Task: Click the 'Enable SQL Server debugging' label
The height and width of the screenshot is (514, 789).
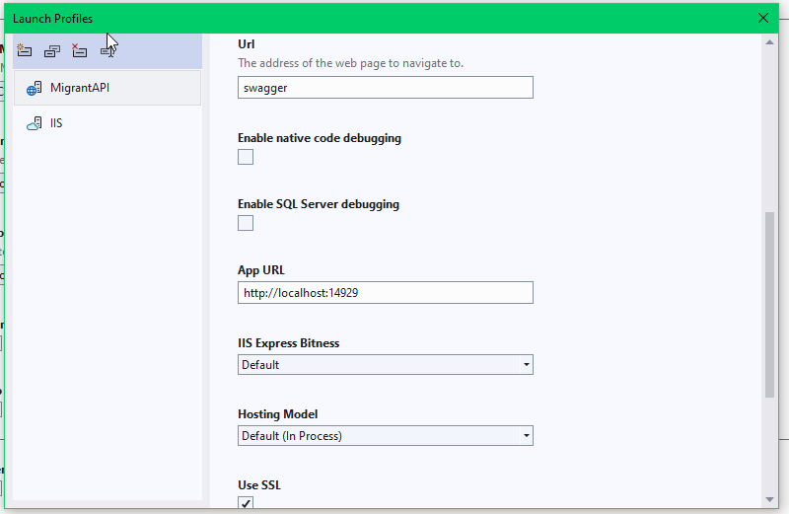Action: click(x=319, y=204)
